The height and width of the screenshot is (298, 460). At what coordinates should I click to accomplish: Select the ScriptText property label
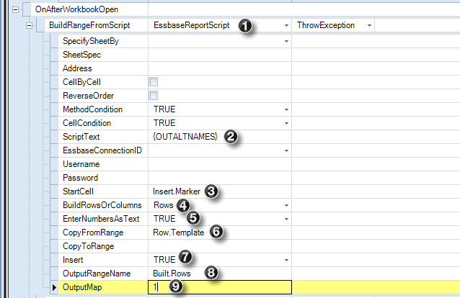(81, 137)
